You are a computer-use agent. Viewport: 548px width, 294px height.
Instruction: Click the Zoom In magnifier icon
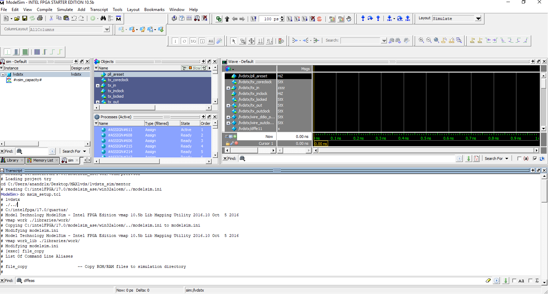[x=421, y=41]
